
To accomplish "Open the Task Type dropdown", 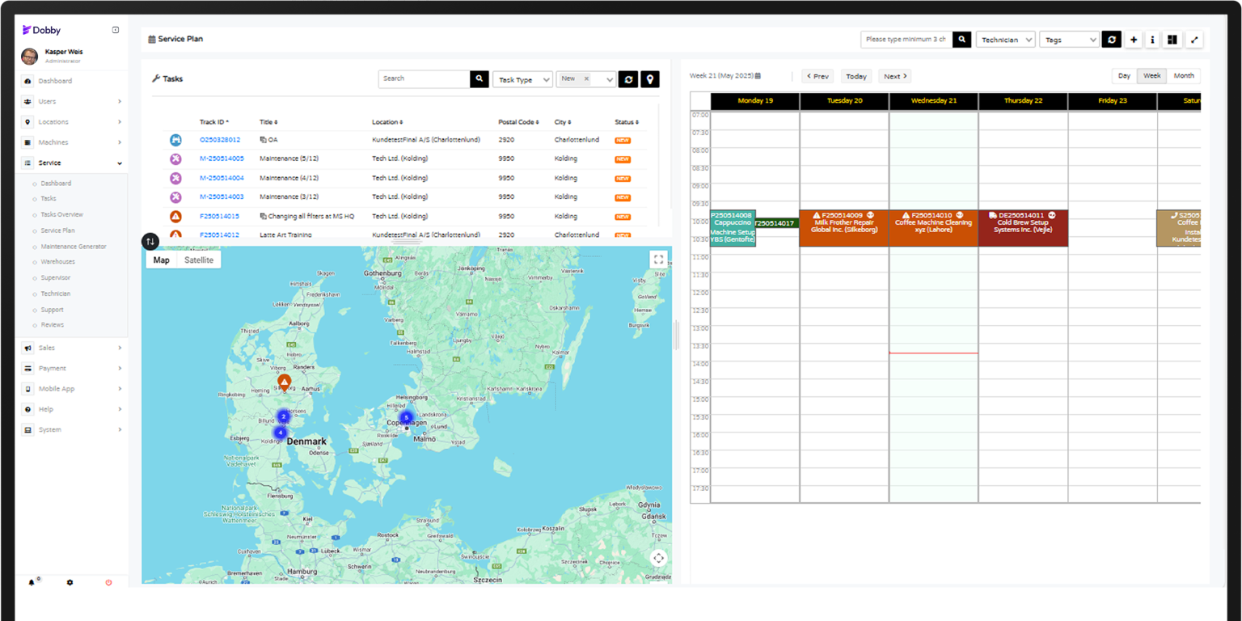I will tap(522, 79).
